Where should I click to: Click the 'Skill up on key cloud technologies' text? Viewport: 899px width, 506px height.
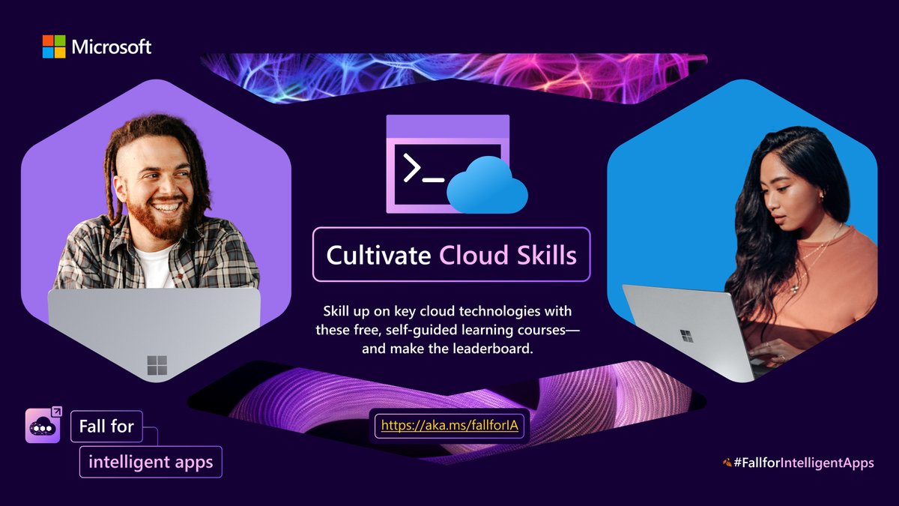click(x=447, y=329)
